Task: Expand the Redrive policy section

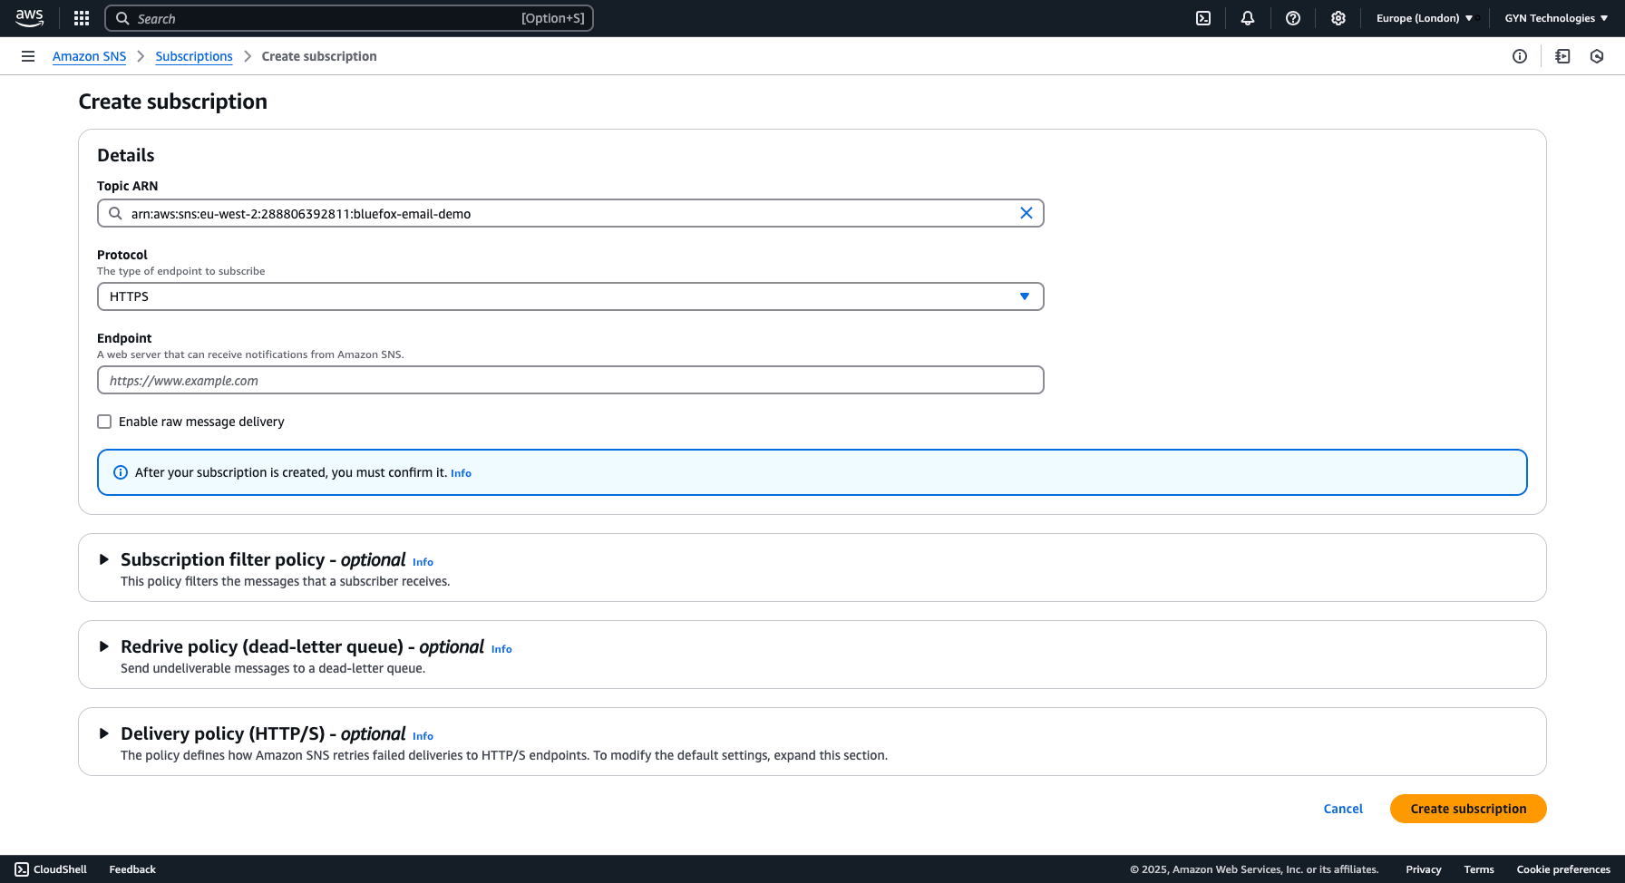Action: click(x=104, y=646)
